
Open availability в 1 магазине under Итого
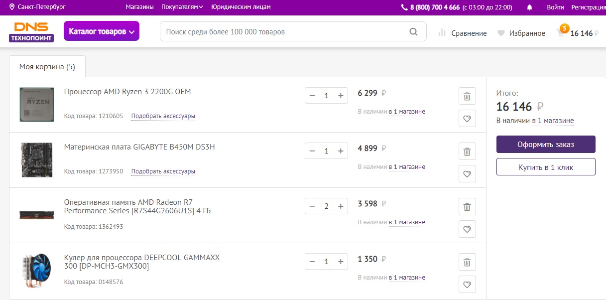(553, 121)
